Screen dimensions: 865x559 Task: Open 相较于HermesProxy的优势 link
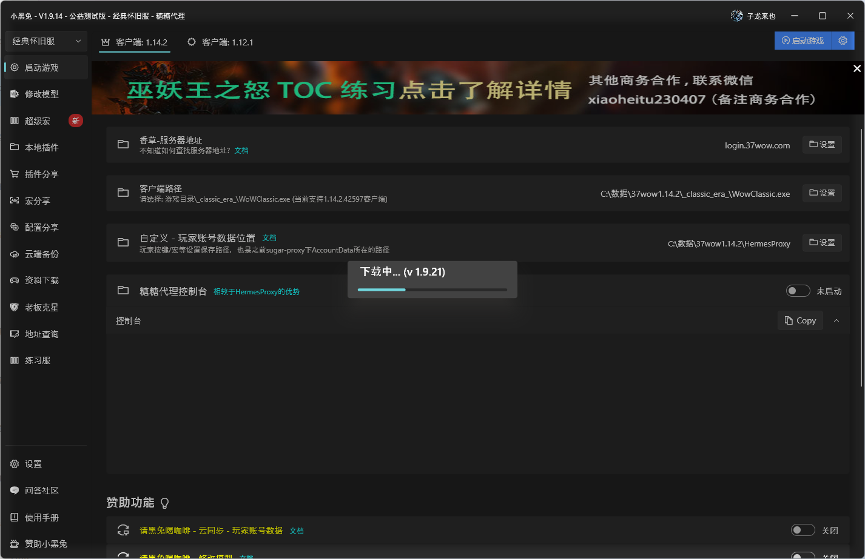pos(256,292)
